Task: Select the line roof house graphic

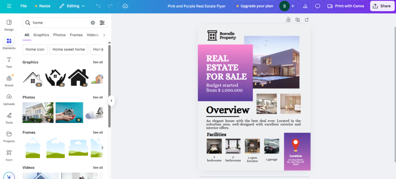Action: [x=32, y=78]
